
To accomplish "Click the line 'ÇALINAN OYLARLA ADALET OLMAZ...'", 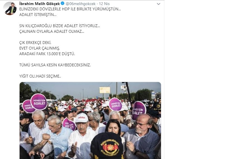I will click(52, 31).
